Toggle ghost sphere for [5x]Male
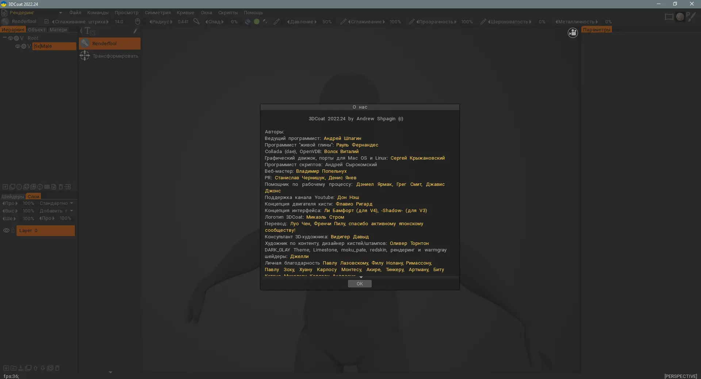 [x=23, y=46]
